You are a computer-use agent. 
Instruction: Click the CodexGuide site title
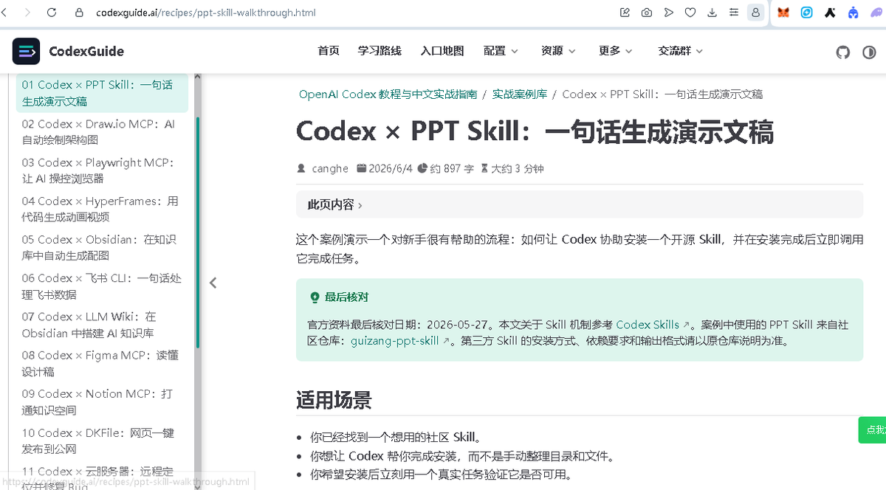pos(86,51)
